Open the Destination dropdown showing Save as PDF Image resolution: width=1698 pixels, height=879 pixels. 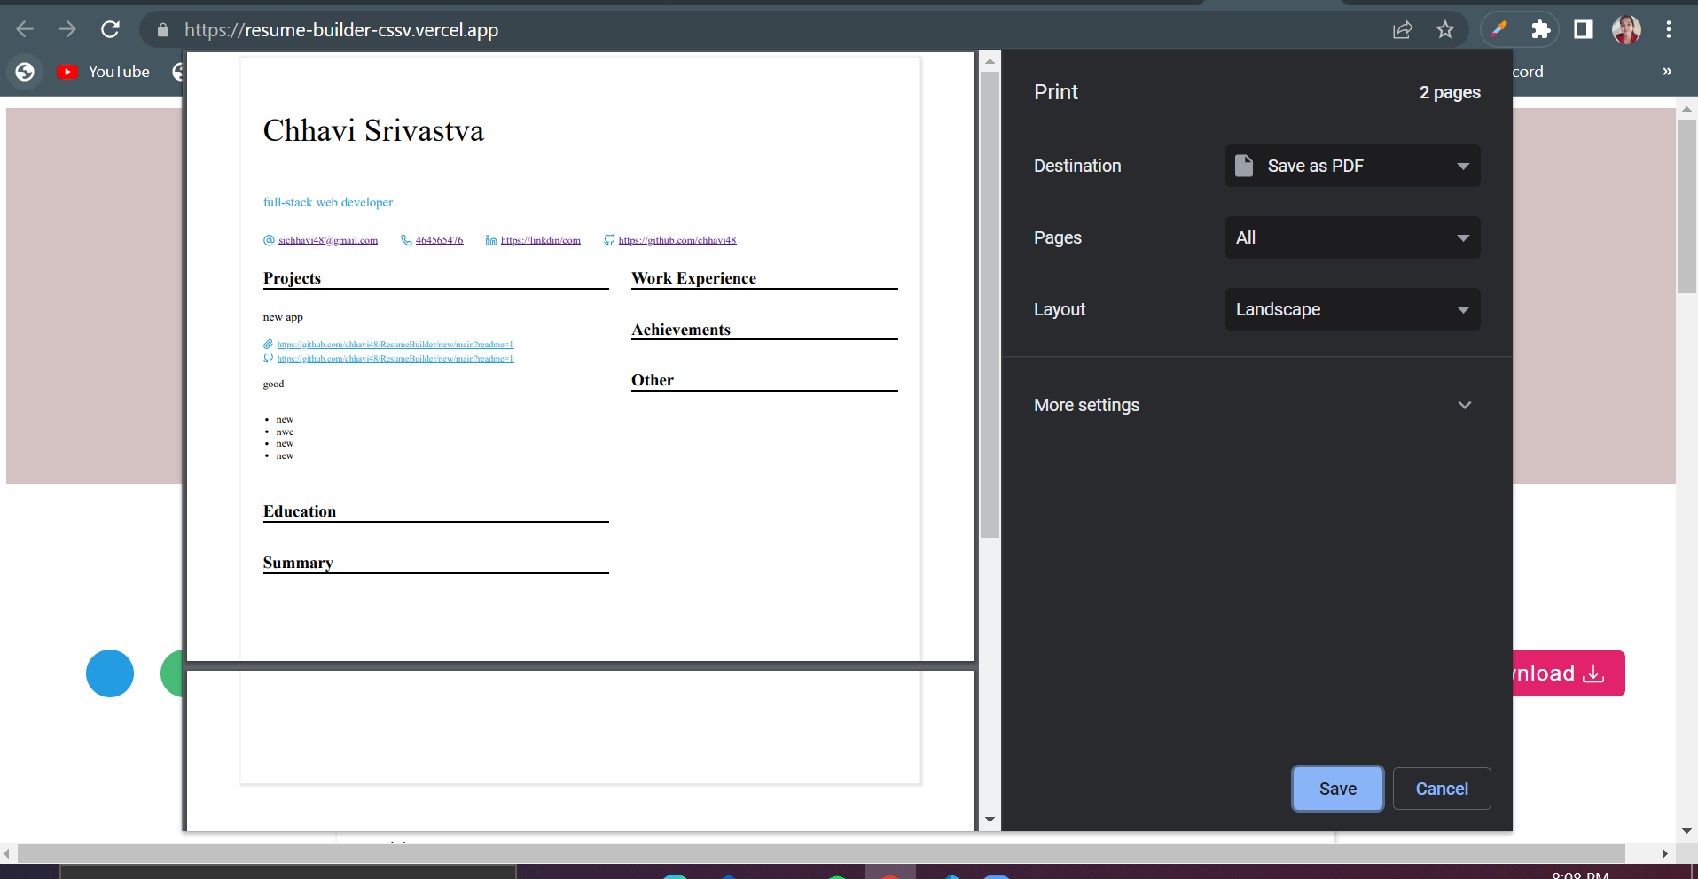pyautogui.click(x=1350, y=166)
